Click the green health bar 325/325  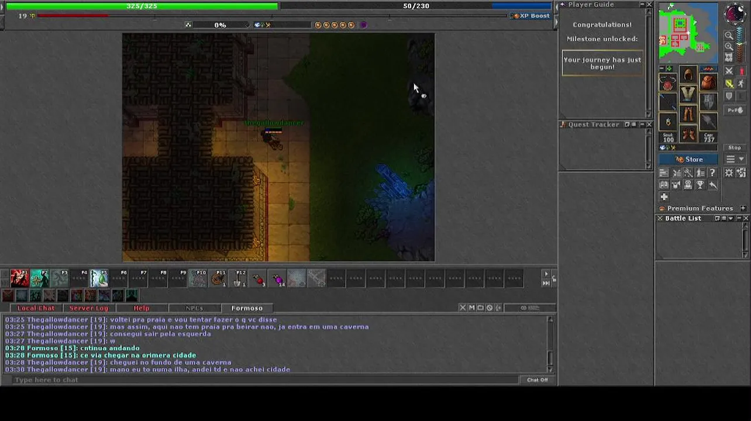142,6
